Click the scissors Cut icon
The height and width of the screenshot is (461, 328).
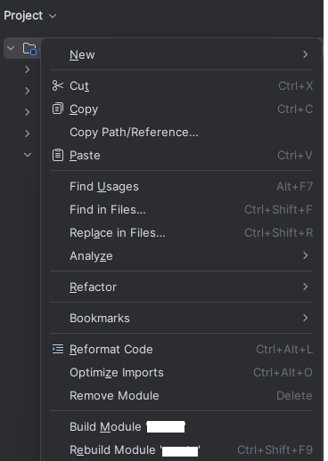click(58, 85)
